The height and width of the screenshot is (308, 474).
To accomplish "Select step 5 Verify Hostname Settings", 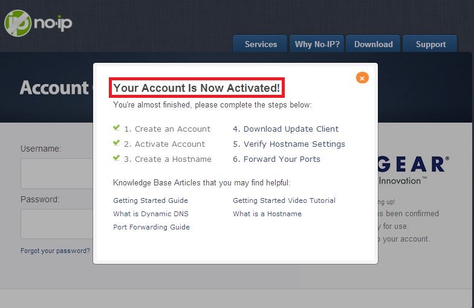I will pyautogui.click(x=288, y=144).
